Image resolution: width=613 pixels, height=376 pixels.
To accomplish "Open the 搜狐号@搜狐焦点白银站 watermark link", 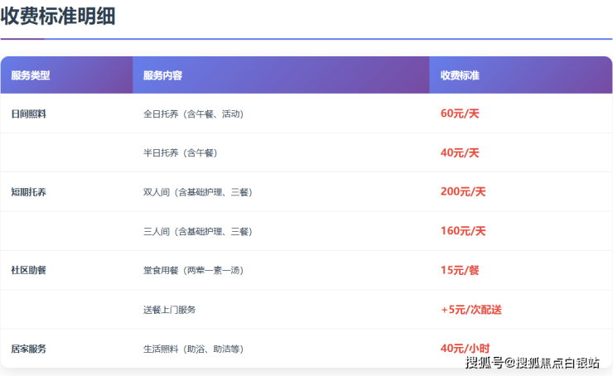I will 533,363.
